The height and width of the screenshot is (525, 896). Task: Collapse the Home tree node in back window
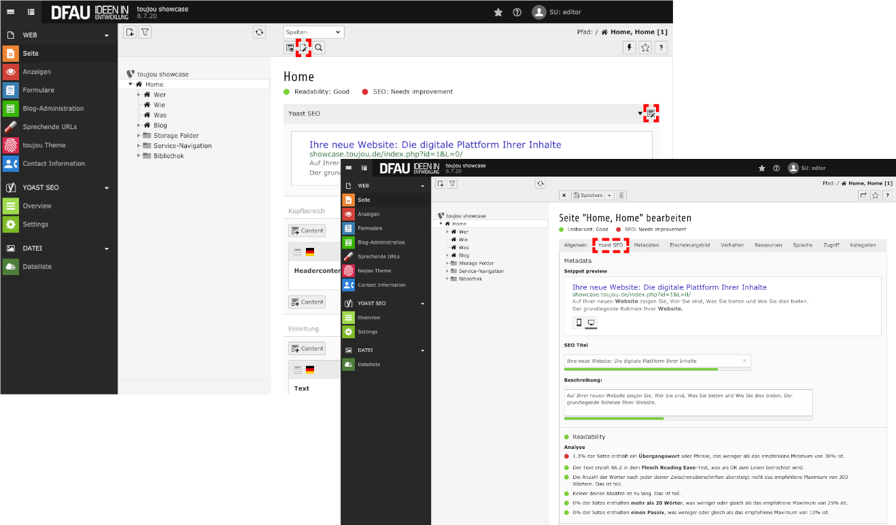[x=131, y=85]
